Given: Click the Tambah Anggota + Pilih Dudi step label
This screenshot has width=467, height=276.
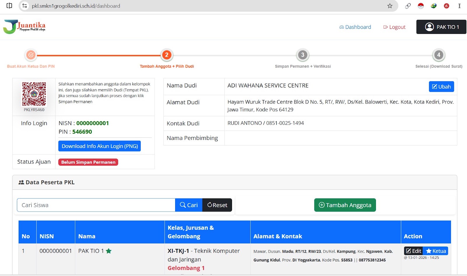Looking at the screenshot, I should point(167,66).
